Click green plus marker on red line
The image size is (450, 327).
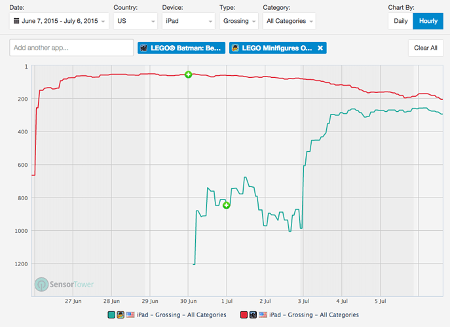188,75
